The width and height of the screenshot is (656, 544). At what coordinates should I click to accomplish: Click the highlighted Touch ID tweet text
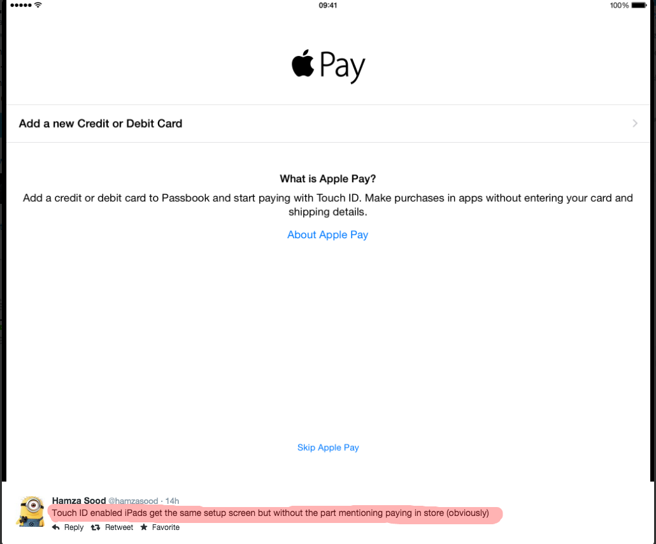pos(270,513)
